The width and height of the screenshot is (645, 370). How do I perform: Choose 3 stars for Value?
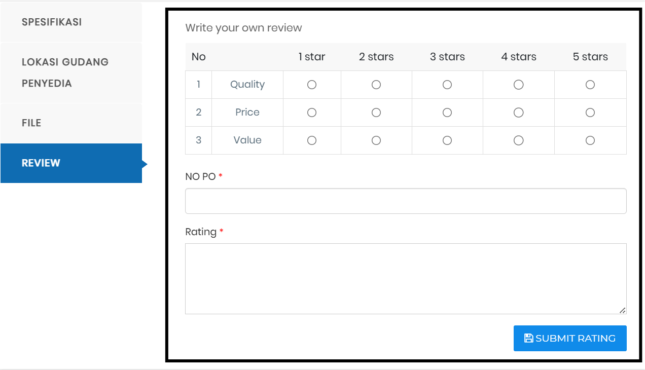click(447, 140)
